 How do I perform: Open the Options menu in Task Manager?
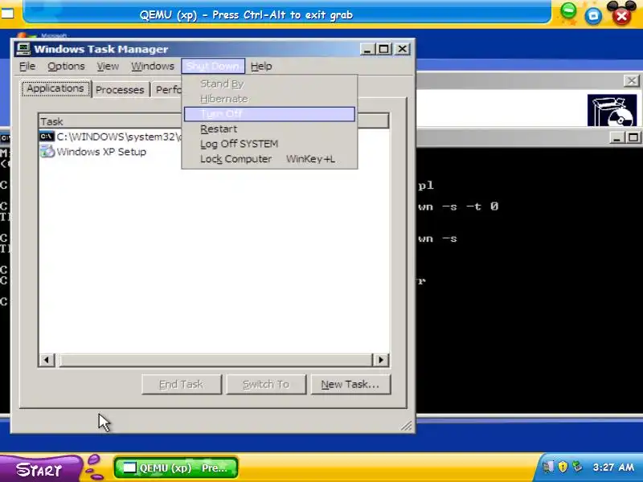[x=66, y=66]
